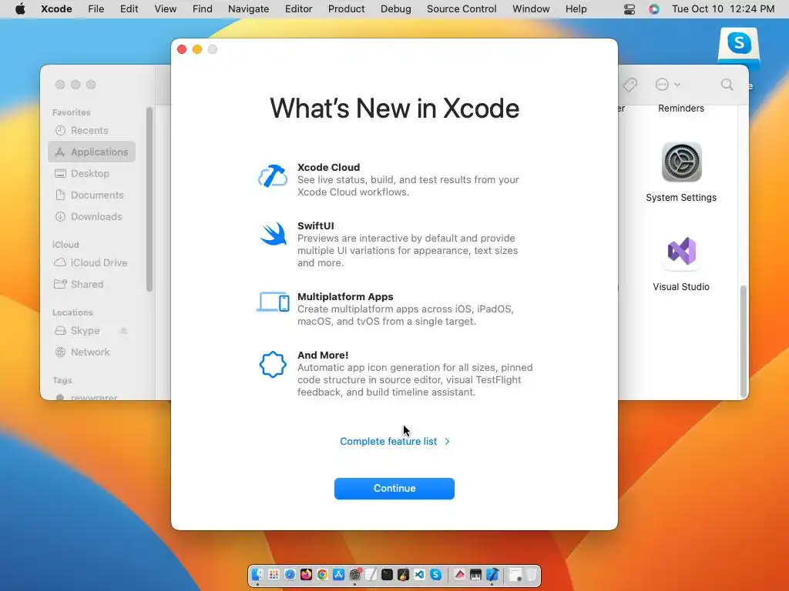Viewport: 789px width, 591px height.
Task: Click the Continue button
Action: click(x=394, y=489)
